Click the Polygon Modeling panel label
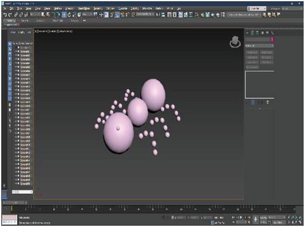The height and width of the screenshot is (227, 304). [x=12, y=24]
